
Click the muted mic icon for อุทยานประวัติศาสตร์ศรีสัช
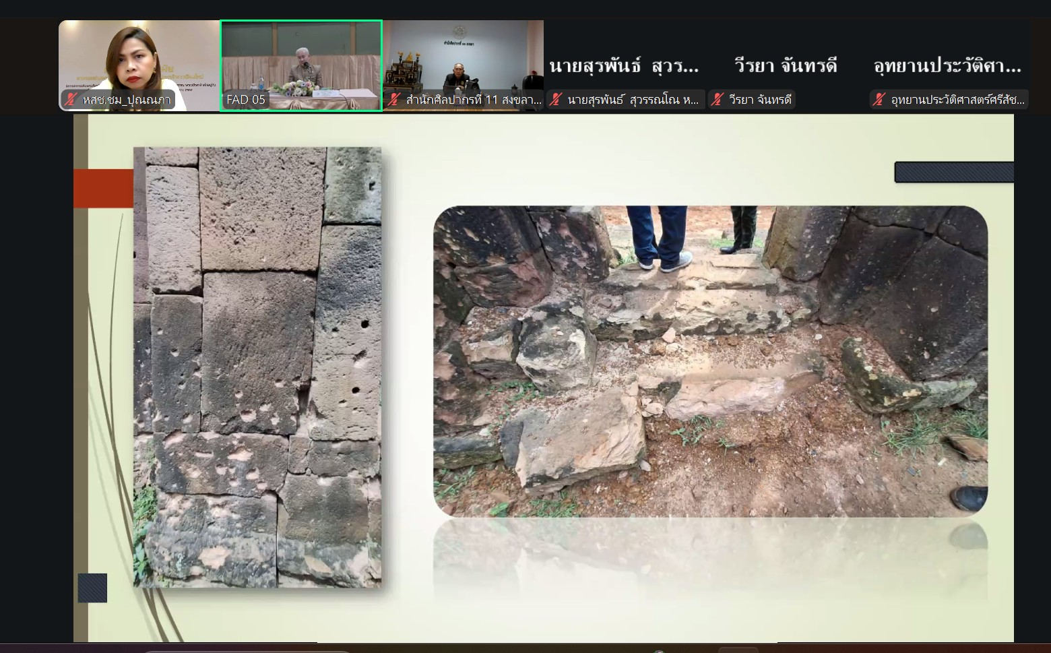(879, 100)
